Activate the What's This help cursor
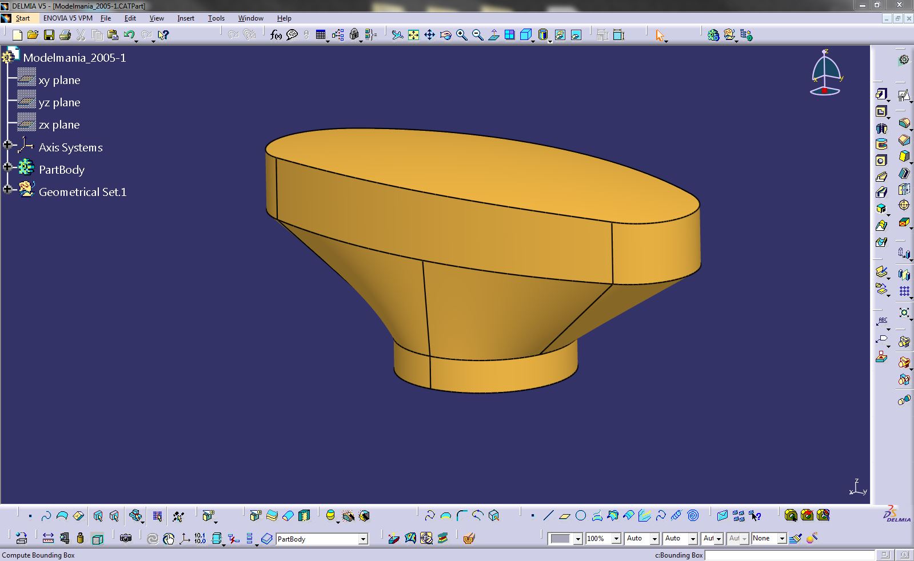The height and width of the screenshot is (561, 914). tap(163, 35)
